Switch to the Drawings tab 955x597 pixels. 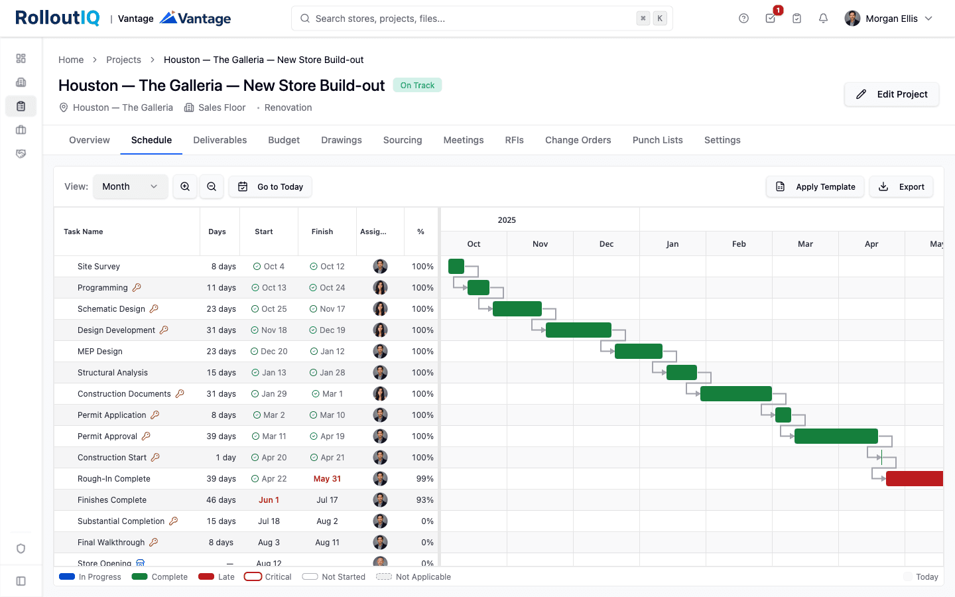click(342, 140)
